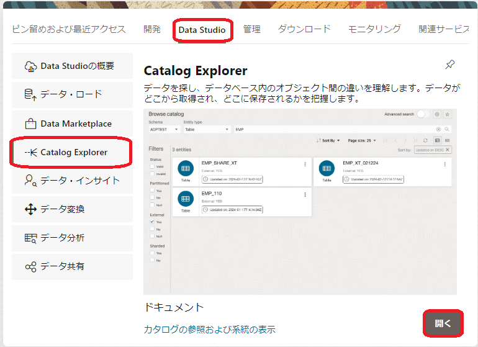Check the Status Valid checkbox
This screenshot has height=347, width=478.
153,166
